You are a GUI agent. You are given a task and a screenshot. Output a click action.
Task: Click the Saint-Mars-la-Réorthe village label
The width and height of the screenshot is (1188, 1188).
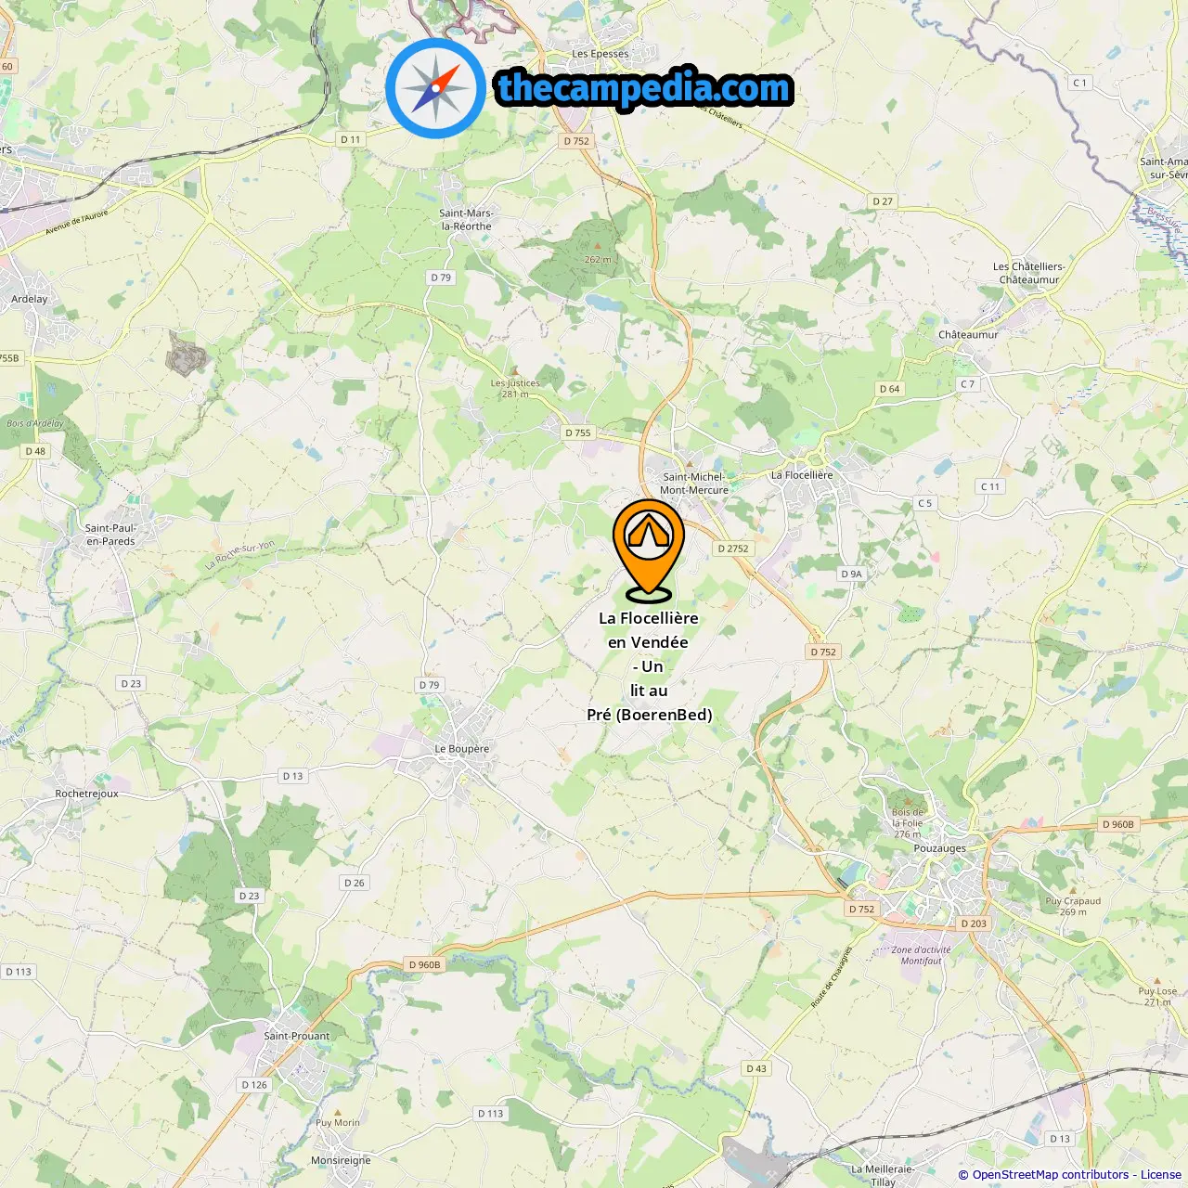(466, 220)
